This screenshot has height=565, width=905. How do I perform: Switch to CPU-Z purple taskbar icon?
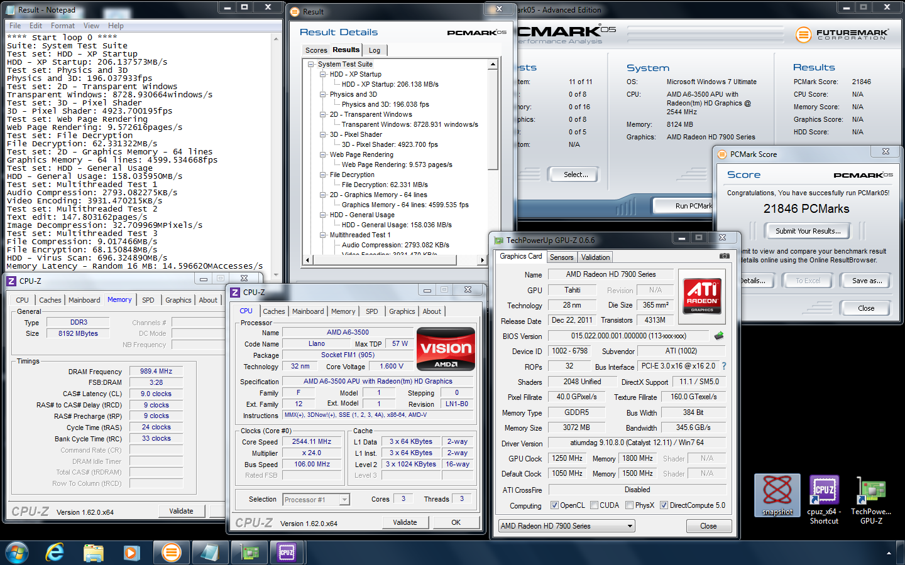pyautogui.click(x=287, y=552)
